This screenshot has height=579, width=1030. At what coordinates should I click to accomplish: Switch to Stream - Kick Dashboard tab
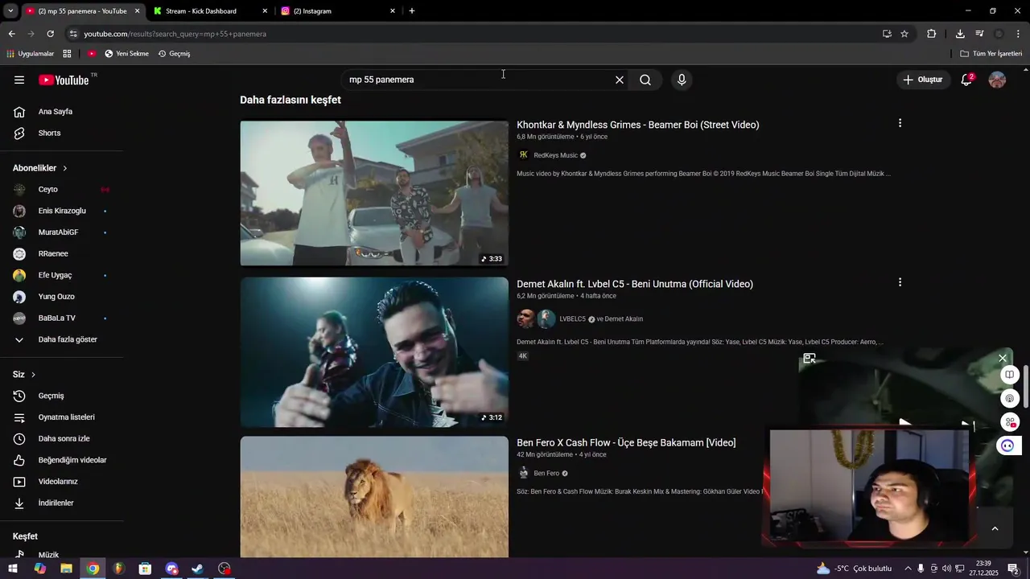click(x=200, y=11)
